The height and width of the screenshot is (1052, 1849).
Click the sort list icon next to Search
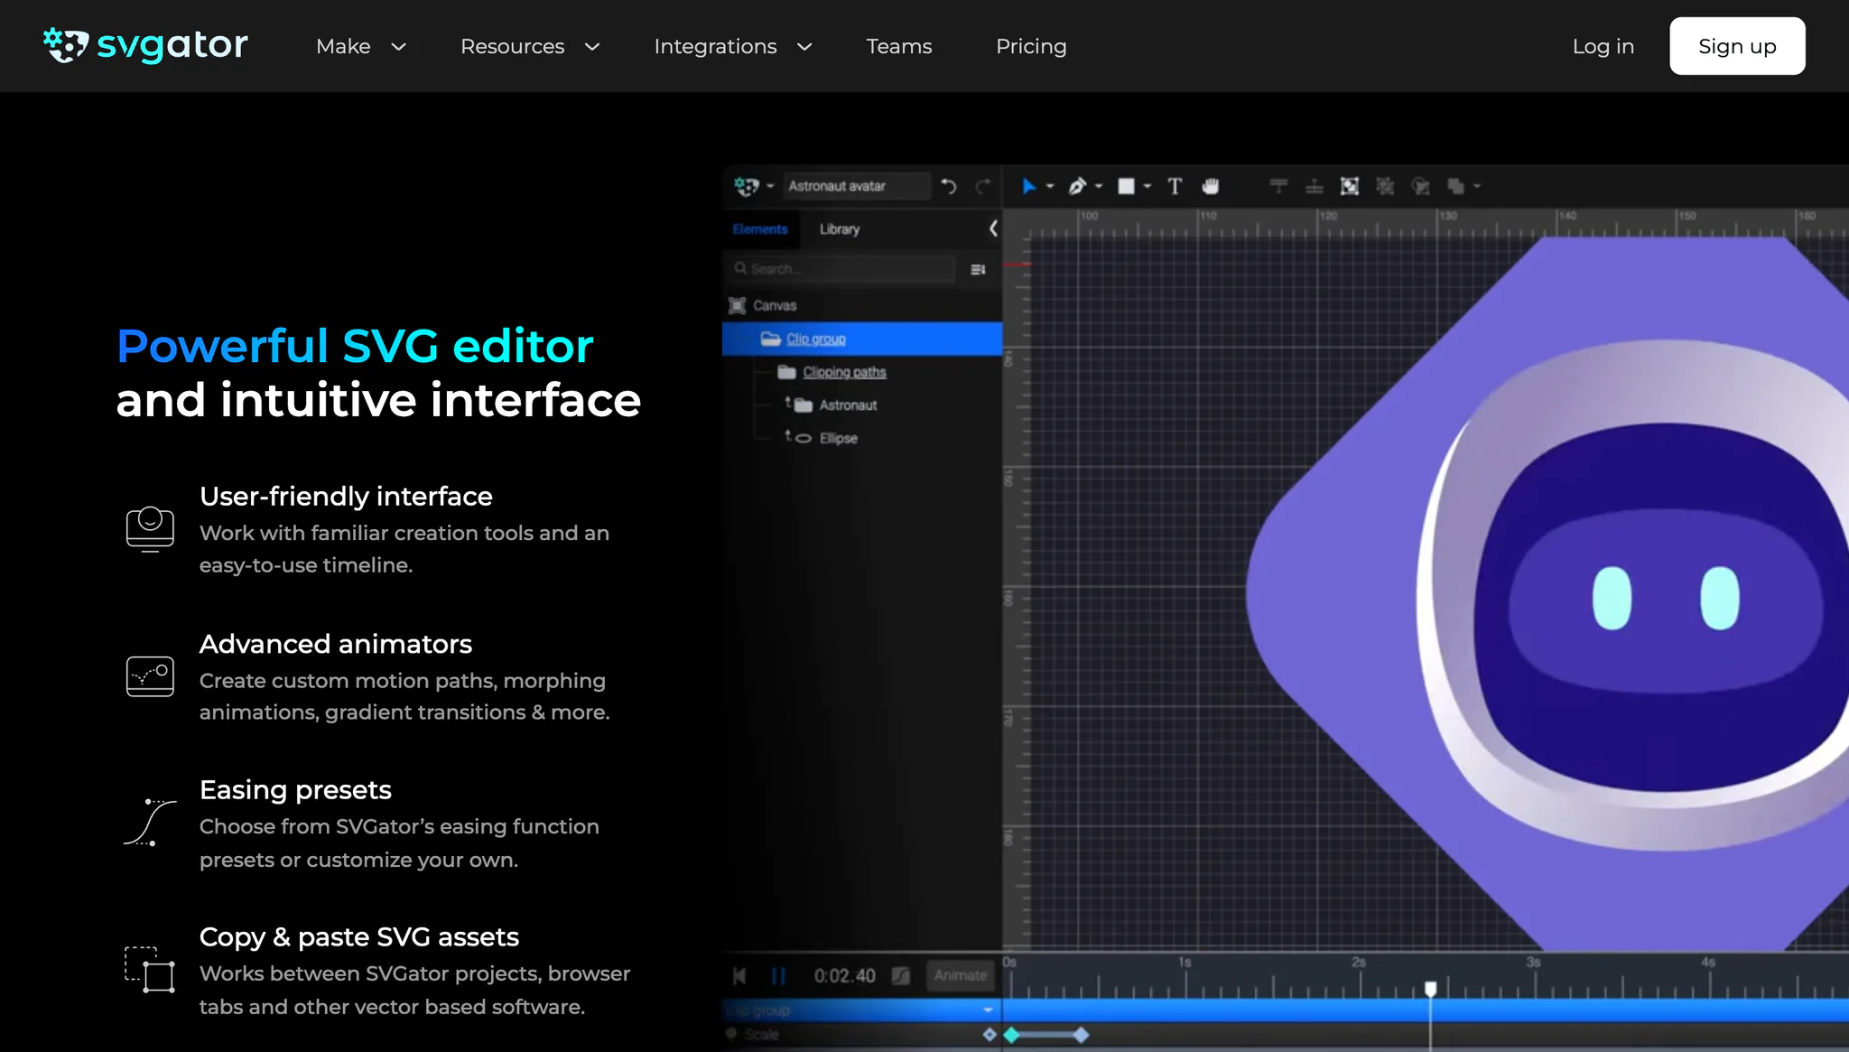978,269
